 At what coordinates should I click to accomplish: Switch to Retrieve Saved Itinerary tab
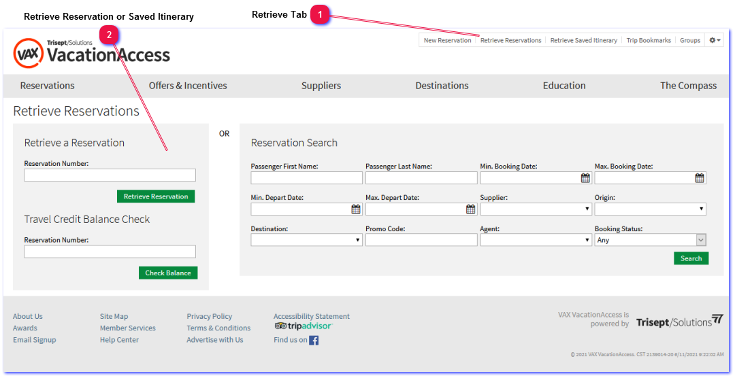[x=584, y=40]
